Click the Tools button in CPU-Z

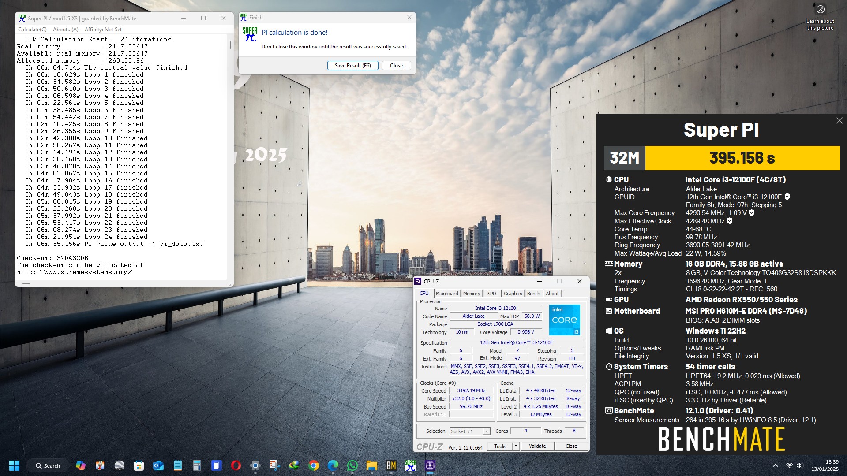click(x=500, y=446)
